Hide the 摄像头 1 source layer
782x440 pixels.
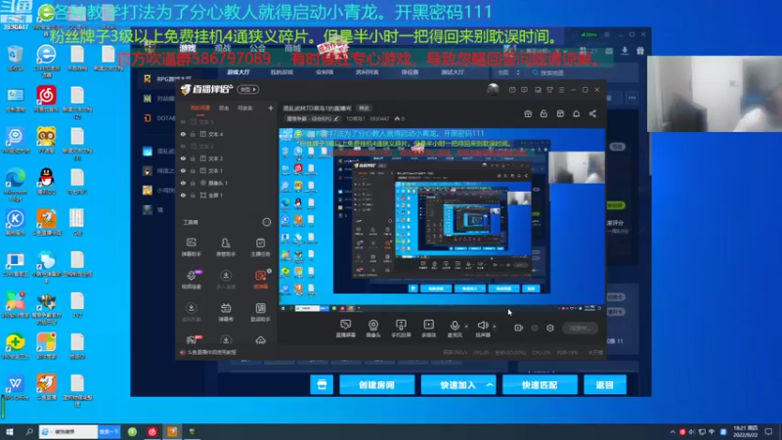point(183,183)
